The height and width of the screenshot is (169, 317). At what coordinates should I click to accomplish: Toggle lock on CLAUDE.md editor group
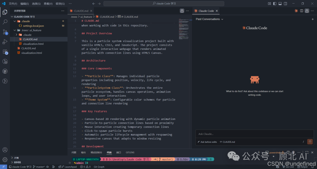point(182,11)
